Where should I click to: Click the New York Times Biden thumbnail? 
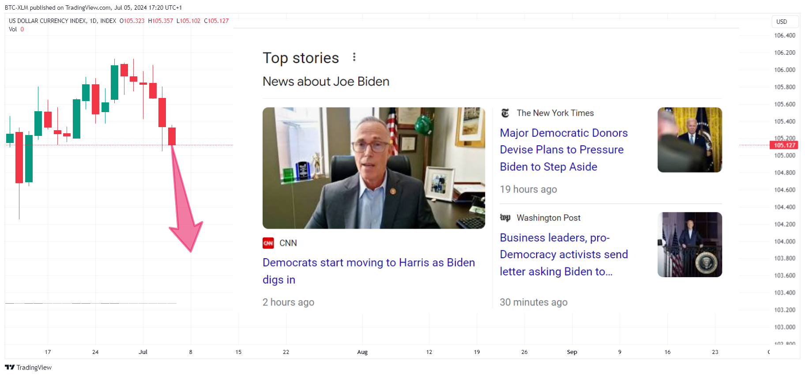[690, 140]
